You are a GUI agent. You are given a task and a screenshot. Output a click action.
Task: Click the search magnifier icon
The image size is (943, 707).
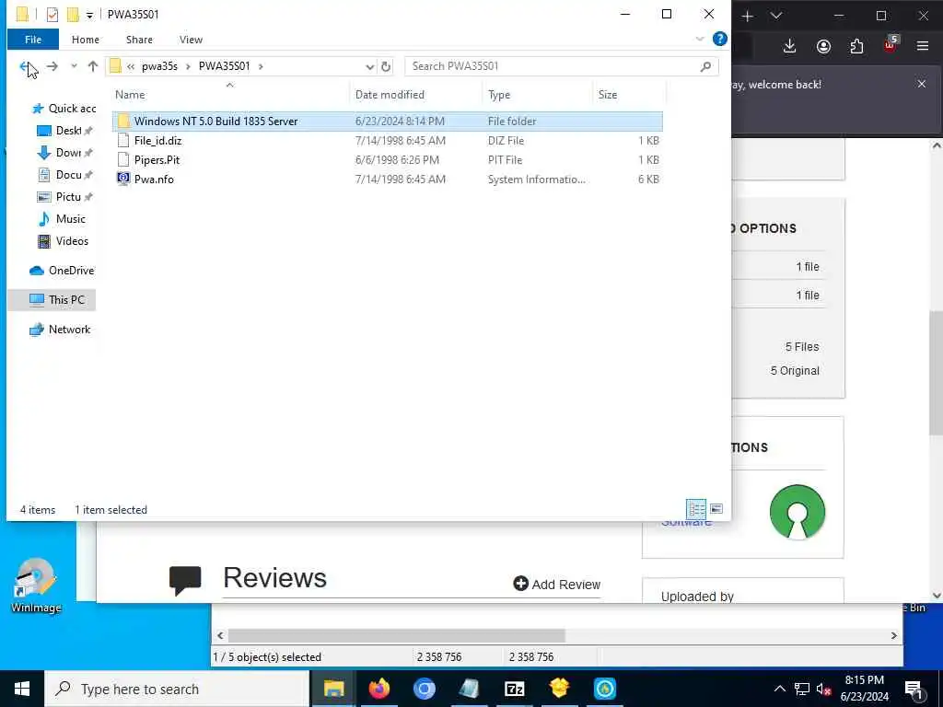(706, 66)
